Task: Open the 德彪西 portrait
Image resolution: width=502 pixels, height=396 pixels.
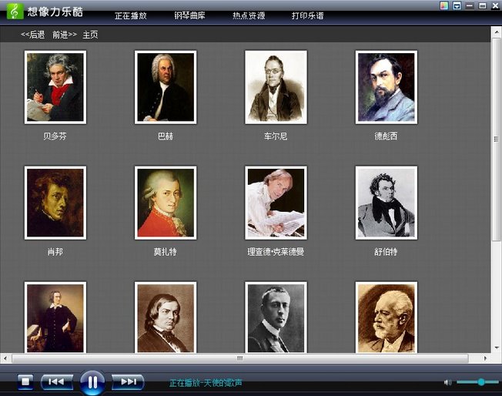Action: 386,87
